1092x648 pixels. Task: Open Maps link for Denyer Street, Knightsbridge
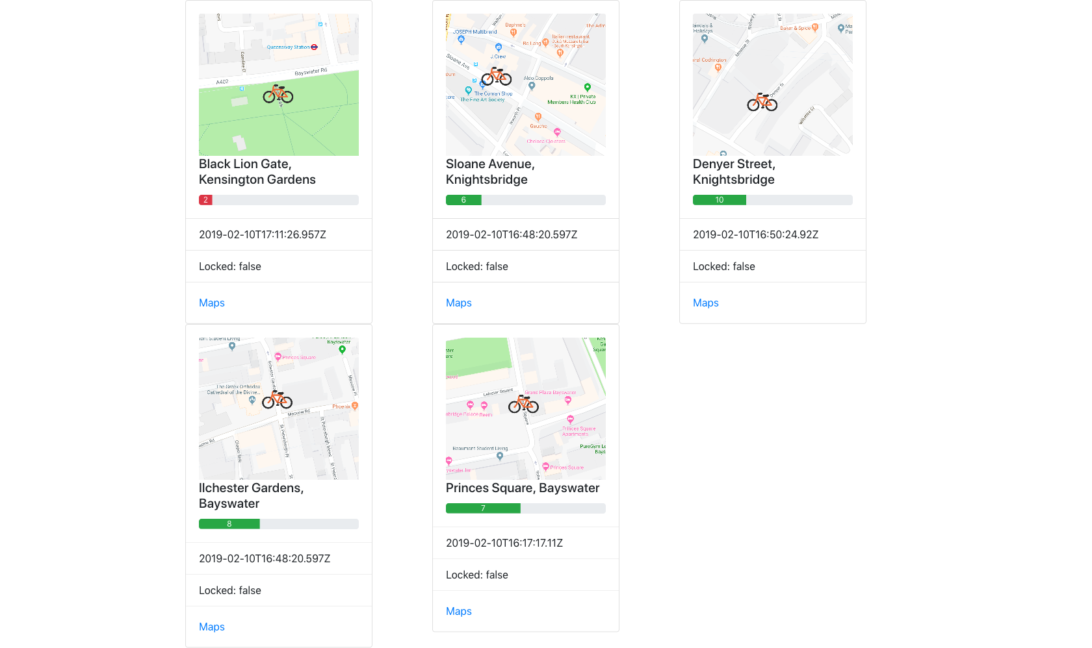coord(706,303)
